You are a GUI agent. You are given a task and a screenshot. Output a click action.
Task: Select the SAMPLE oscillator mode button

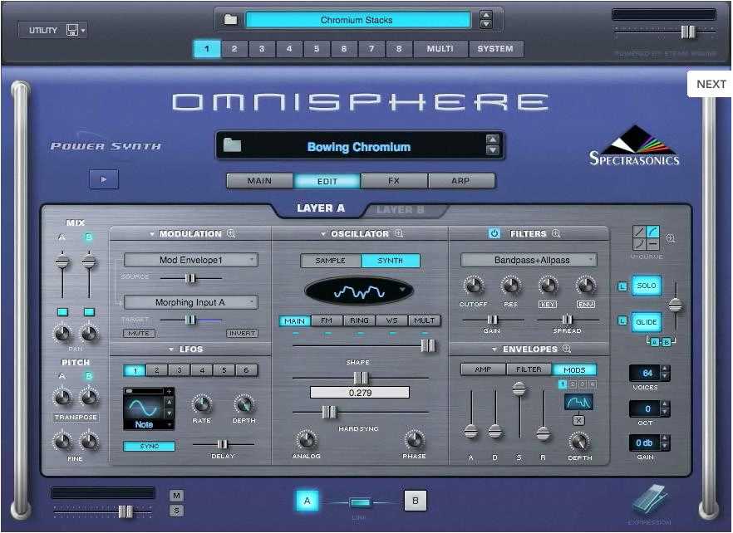(331, 261)
